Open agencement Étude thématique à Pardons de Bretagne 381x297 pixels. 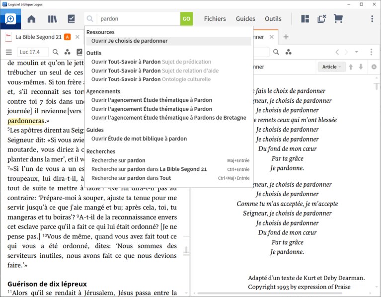pos(168,118)
